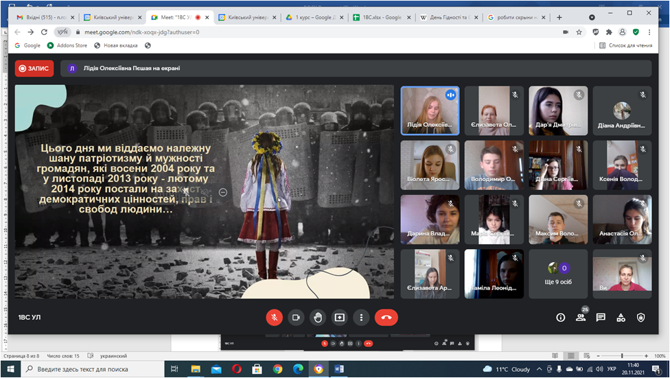
Task: Switch to the Gmail Вхідні (515) tab
Action: [x=41, y=17]
